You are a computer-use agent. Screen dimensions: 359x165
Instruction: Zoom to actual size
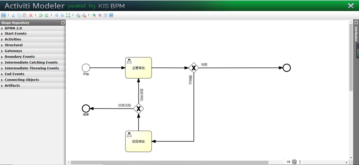coord(105,15)
